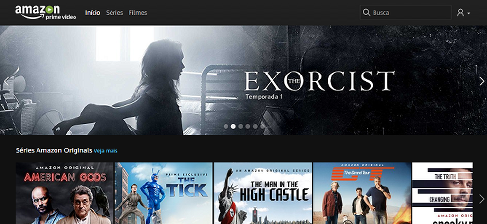The width and height of the screenshot is (487, 224).
Task: Advance to next hero banner slide
Action: pos(482,81)
